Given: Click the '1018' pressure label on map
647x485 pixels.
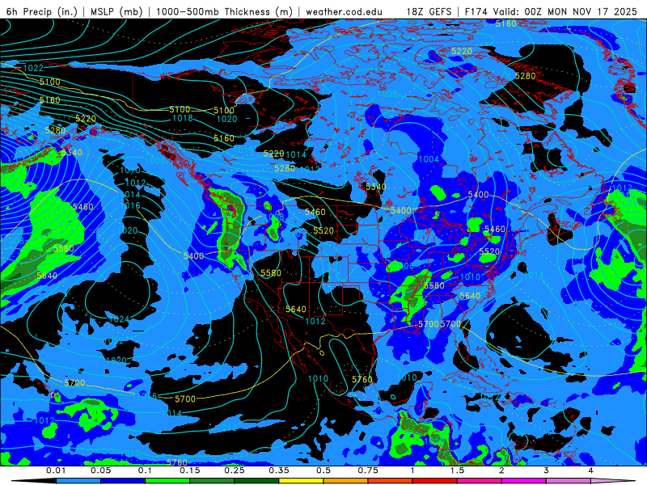Looking at the screenshot, I should 183,118.
